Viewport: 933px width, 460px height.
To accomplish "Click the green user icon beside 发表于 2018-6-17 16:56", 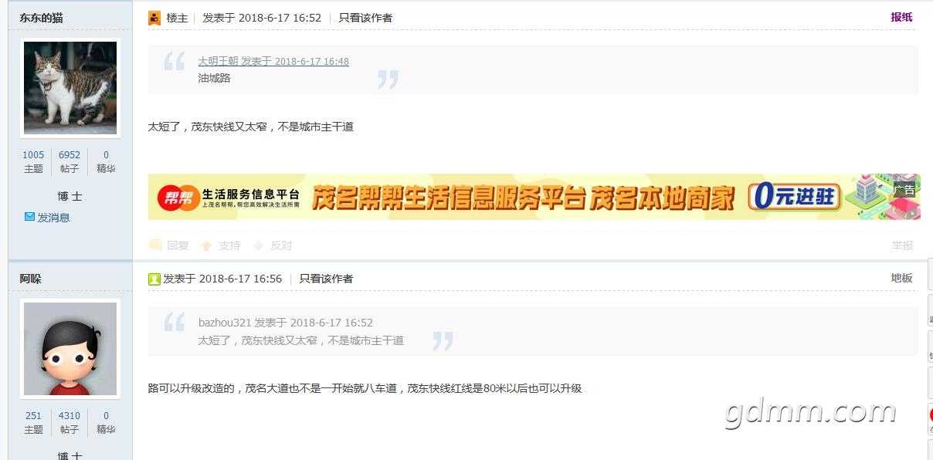I will pyautogui.click(x=154, y=279).
